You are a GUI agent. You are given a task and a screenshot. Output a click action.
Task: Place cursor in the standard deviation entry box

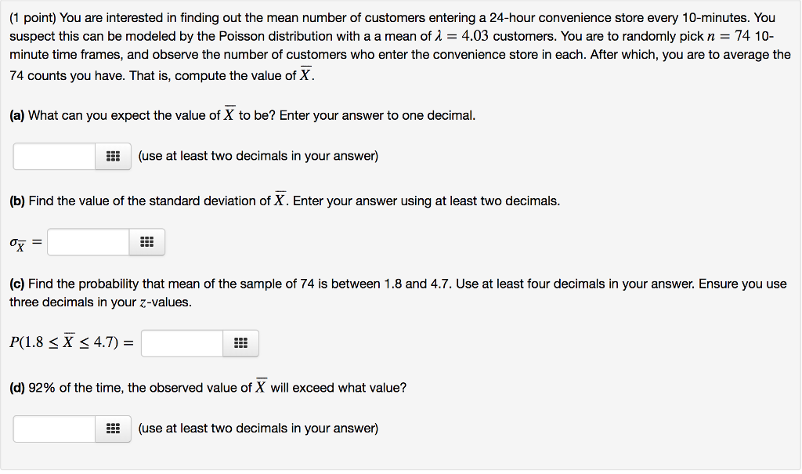pyautogui.click(x=88, y=241)
